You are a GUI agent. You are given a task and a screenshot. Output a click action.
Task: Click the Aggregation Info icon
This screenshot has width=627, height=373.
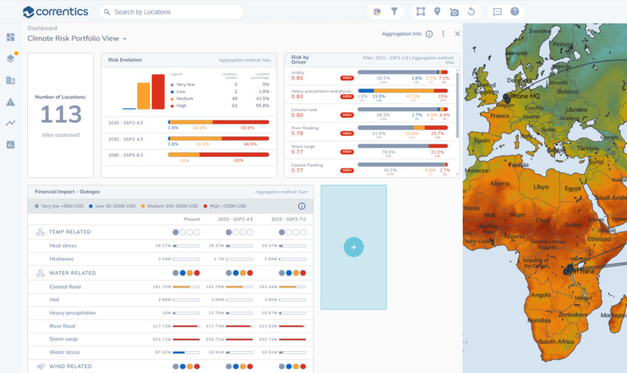coord(429,34)
